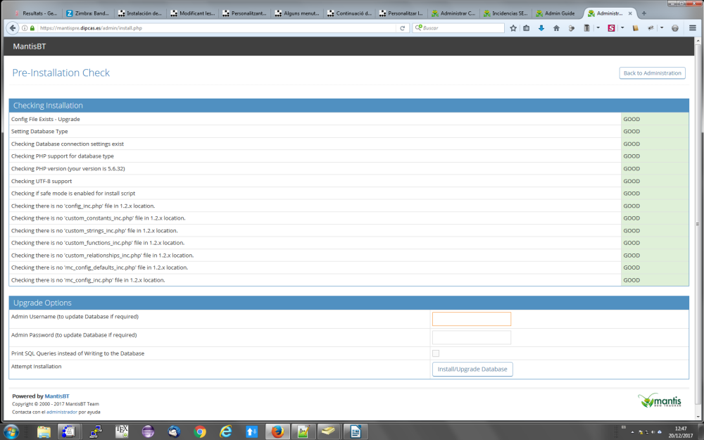The width and height of the screenshot is (704, 440).
Task: Click the URL address bar
Action: pyautogui.click(x=218, y=28)
